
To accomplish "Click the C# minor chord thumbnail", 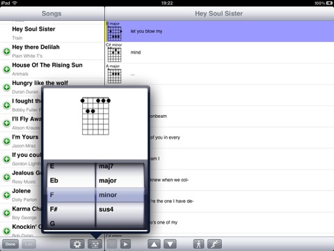I will click(114, 54).
